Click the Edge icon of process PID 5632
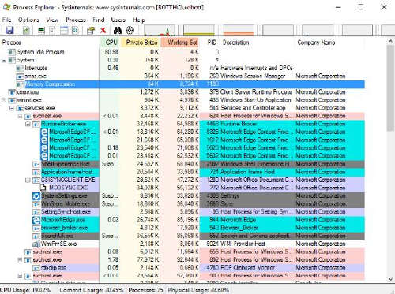Viewport: 395px width, 294px height. (44, 156)
